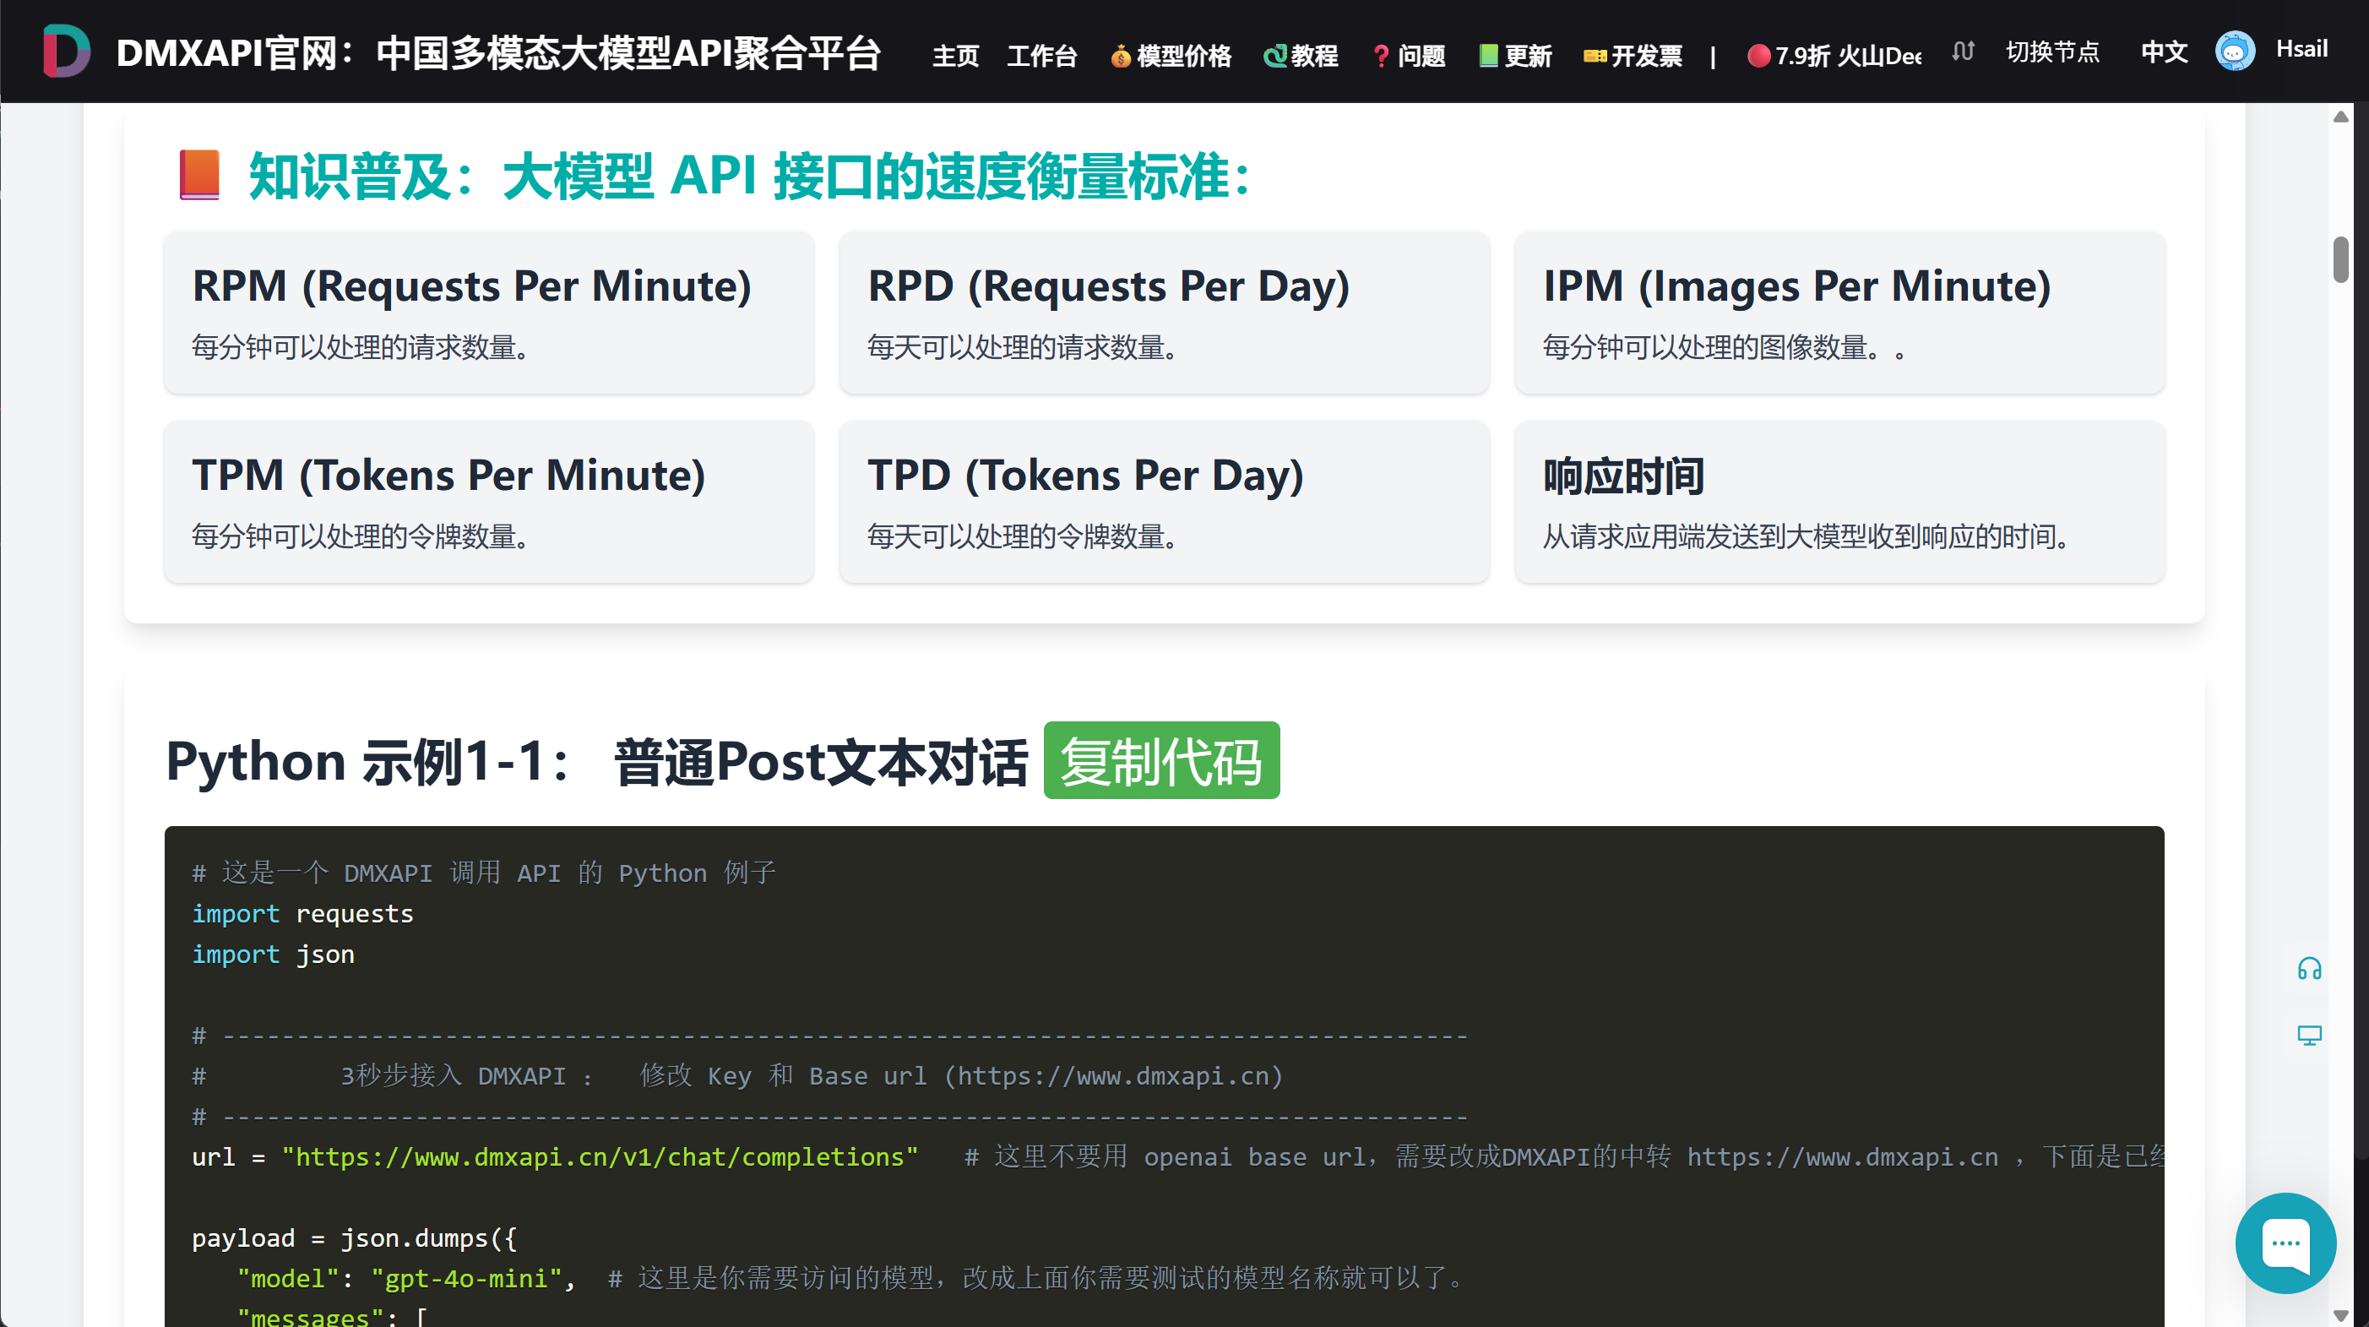Viewport: 2369px width, 1327px height.
Task: Open 主页 in the navigation bar
Action: 955,56
